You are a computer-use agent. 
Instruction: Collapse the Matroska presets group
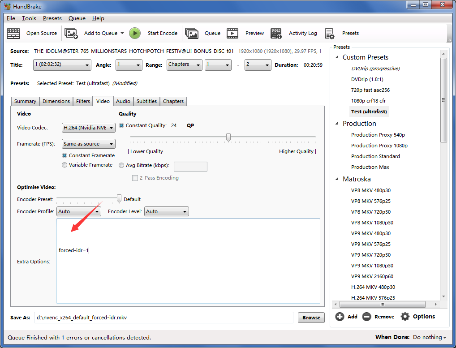(338, 179)
